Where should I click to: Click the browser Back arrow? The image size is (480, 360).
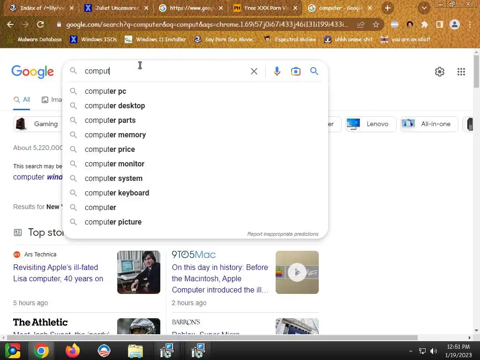(x=10, y=24)
